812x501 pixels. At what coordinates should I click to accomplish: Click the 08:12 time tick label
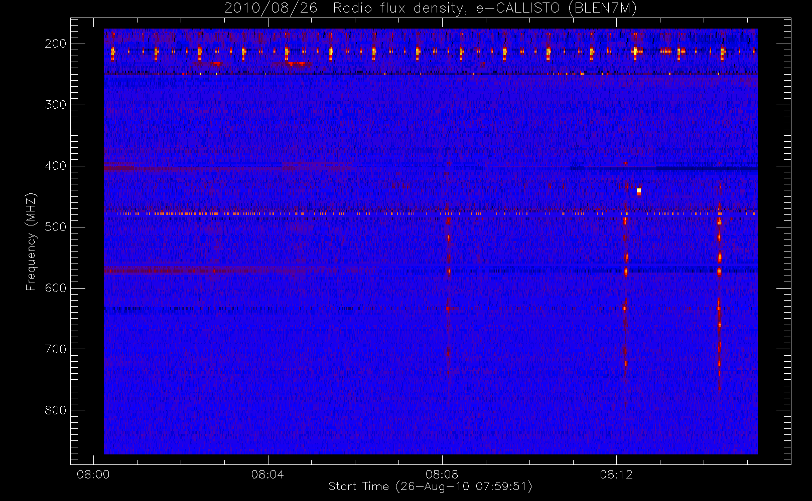(616, 474)
